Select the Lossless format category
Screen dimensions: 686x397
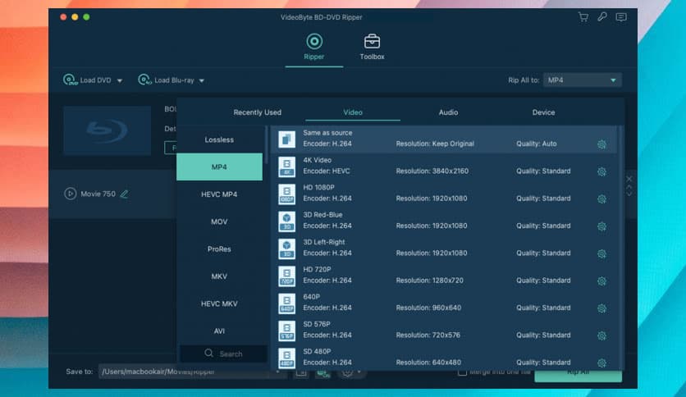pos(219,139)
